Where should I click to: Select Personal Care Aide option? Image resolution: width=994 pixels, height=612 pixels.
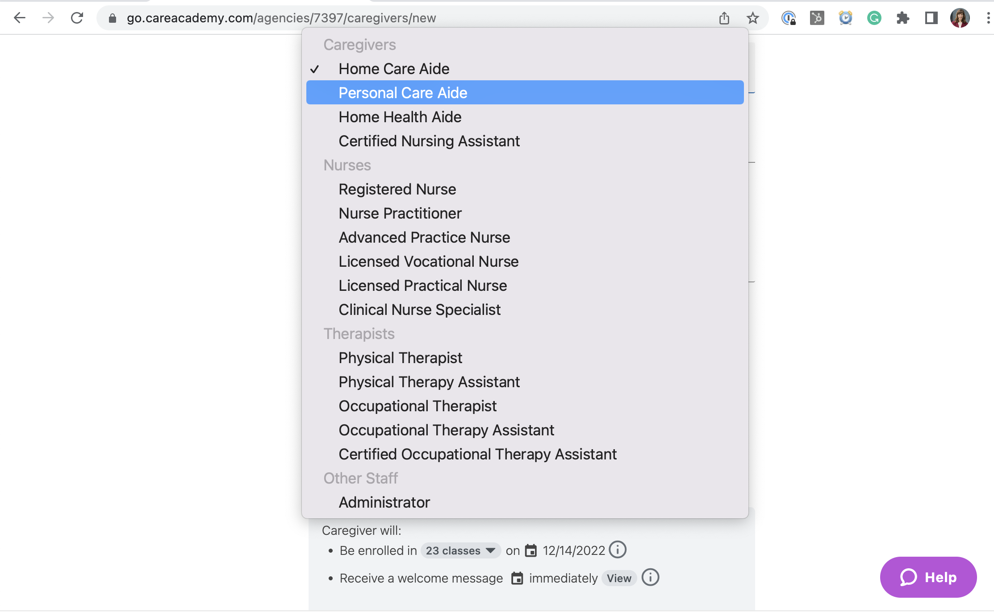403,93
